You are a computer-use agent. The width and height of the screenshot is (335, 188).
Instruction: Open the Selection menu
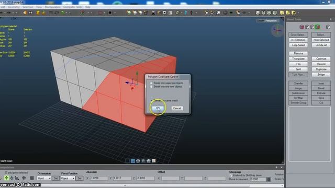click(x=28, y=7)
